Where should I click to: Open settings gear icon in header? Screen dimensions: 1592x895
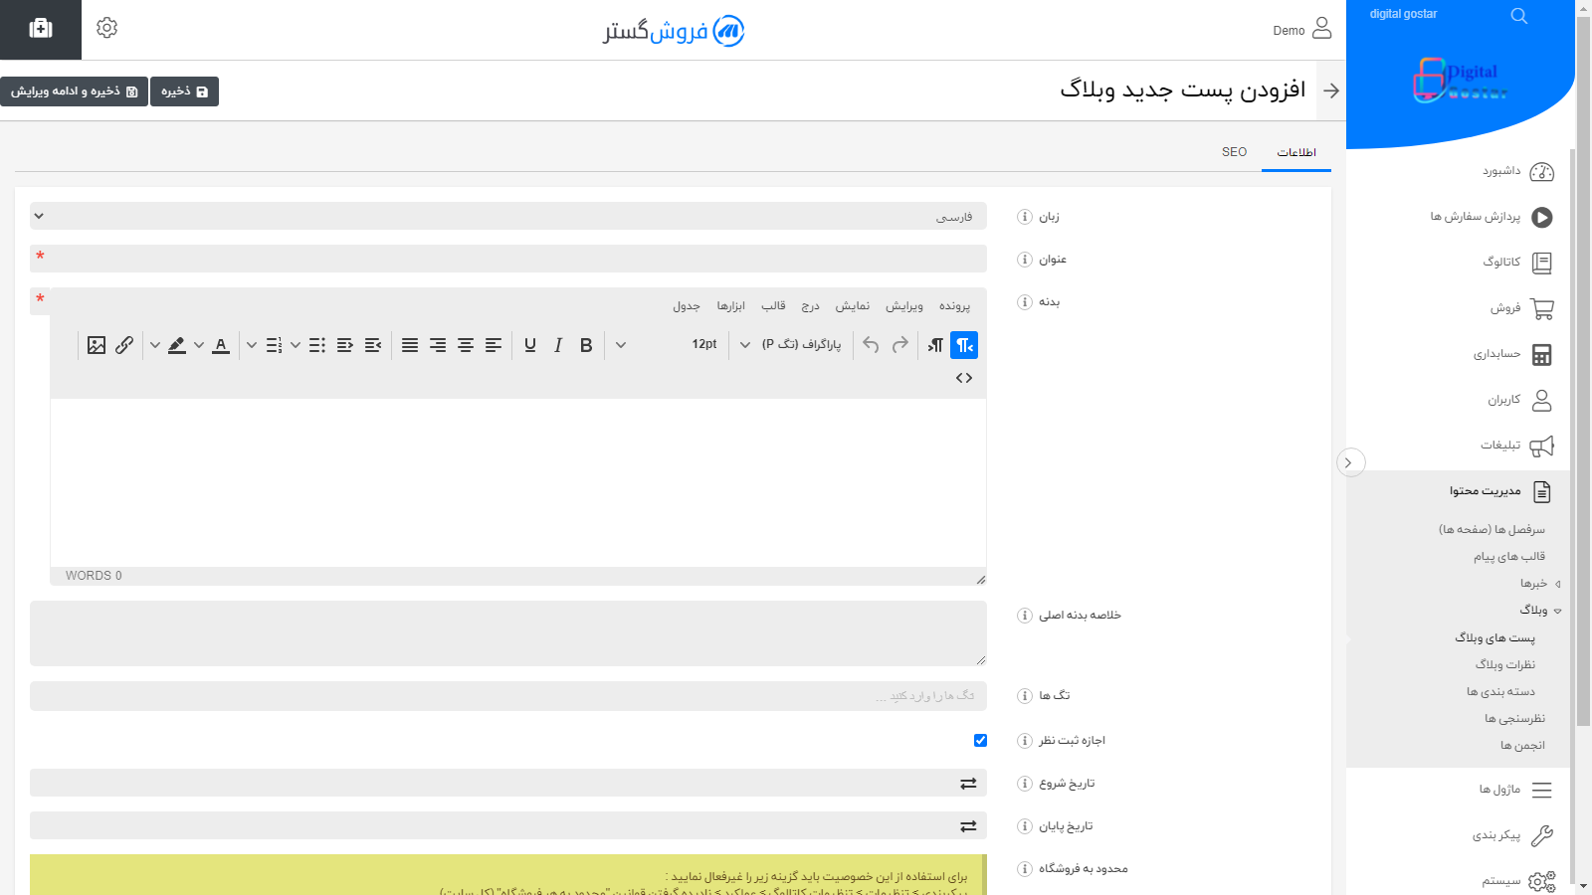(x=107, y=28)
